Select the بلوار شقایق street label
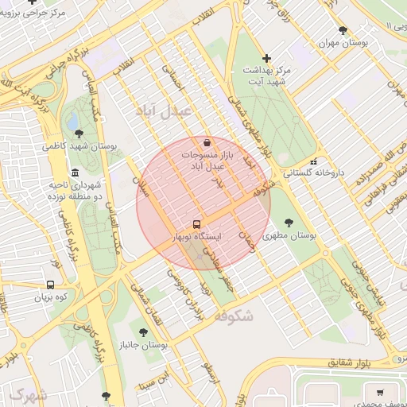 [x=349, y=362]
